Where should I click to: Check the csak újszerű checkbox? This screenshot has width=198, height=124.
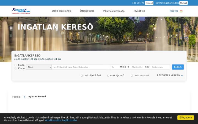point(108,76)
